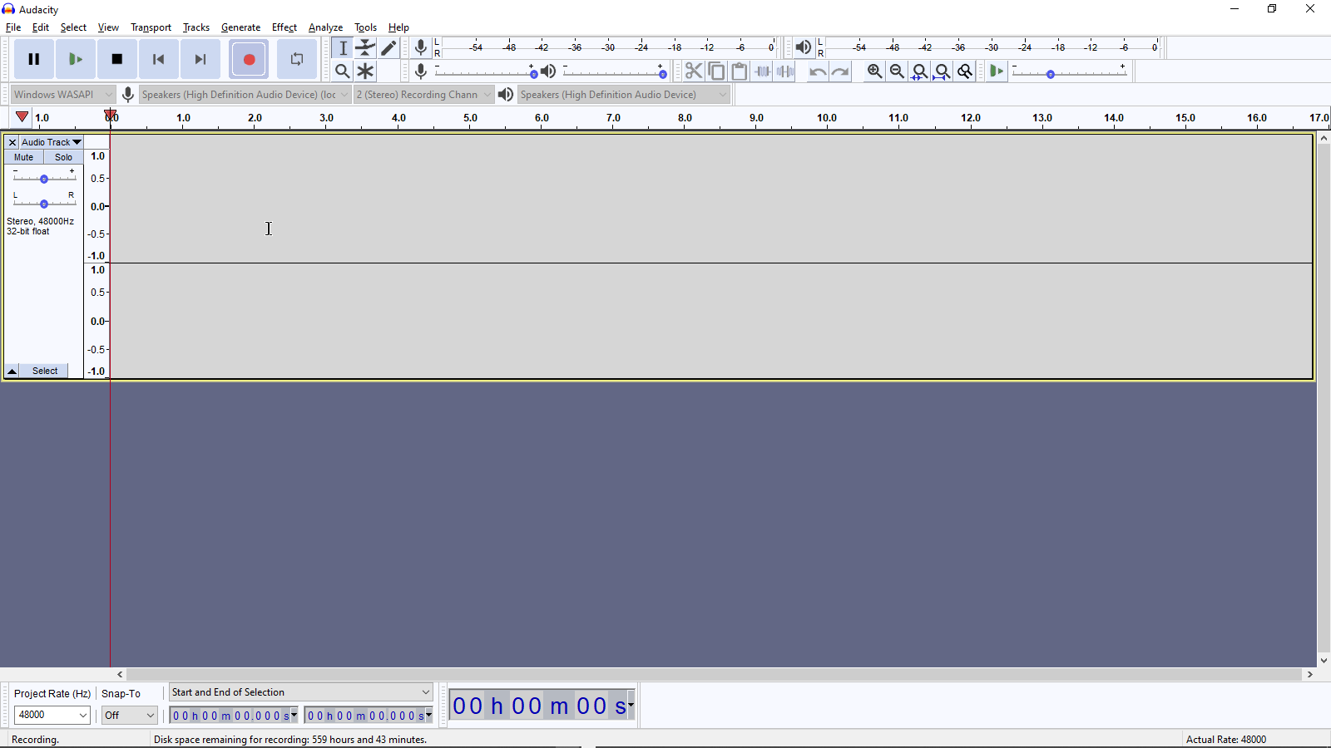Image resolution: width=1331 pixels, height=748 pixels.
Task: Open the Edit menu
Action: coord(40,27)
